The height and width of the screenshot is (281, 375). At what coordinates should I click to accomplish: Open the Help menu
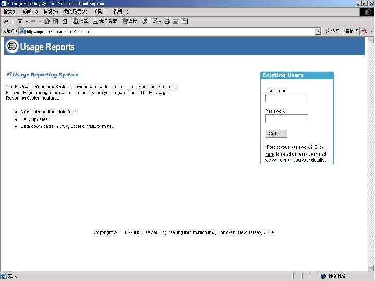coord(120,11)
